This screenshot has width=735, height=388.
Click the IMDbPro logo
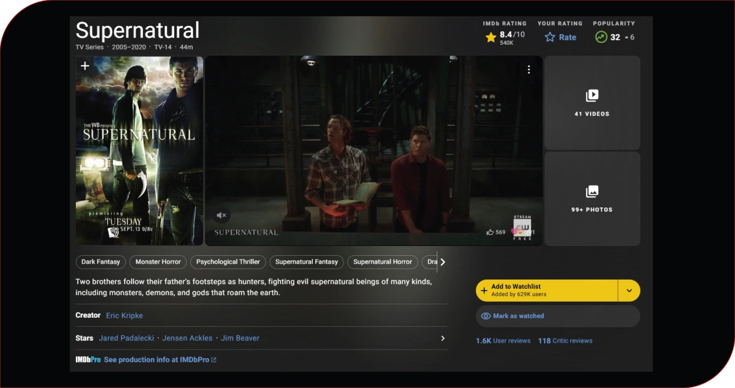(x=88, y=360)
